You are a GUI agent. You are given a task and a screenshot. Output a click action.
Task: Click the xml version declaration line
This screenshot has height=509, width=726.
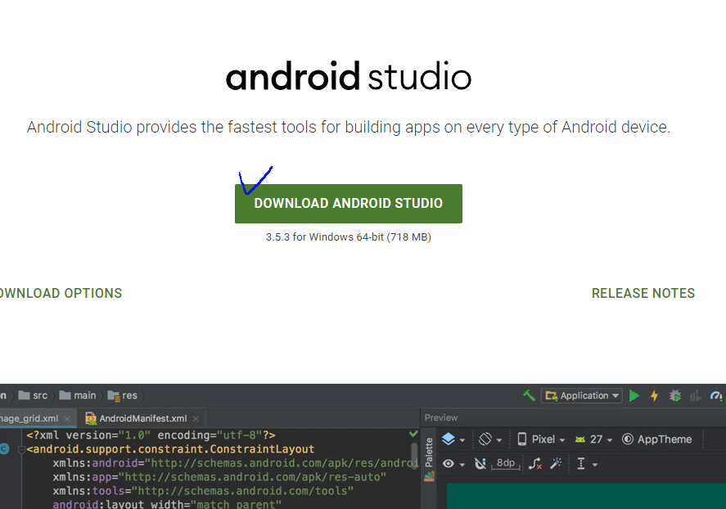151,435
